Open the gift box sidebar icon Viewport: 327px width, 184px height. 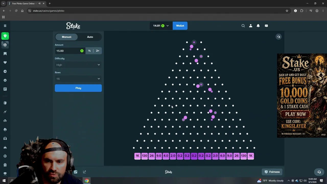click(5, 165)
